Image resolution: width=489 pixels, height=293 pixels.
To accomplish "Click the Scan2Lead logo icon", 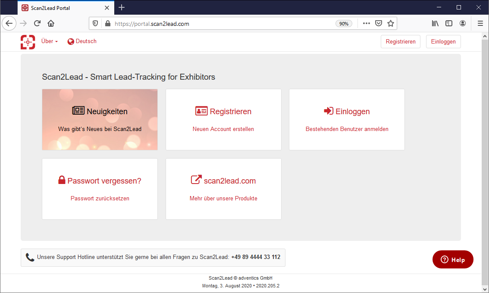I will coord(28,42).
